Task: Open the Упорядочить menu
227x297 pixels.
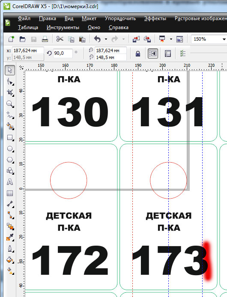Action: (120, 18)
